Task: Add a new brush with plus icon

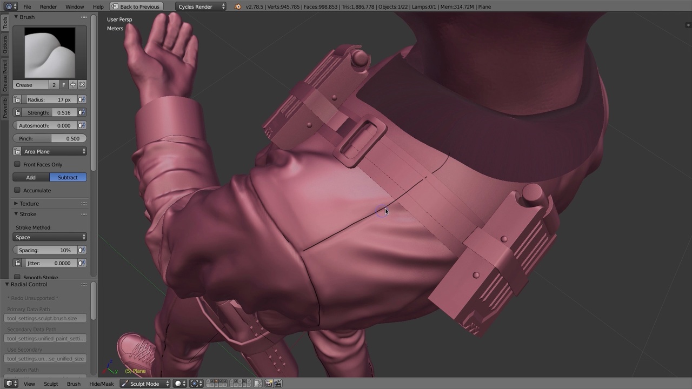Action: pos(73,85)
